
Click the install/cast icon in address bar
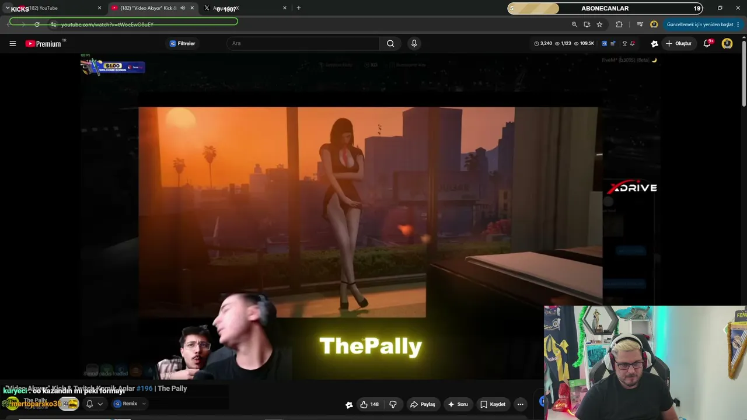pos(587,24)
